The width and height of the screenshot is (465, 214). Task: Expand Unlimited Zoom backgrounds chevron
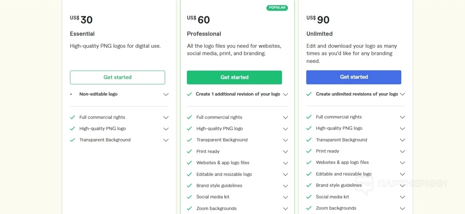coord(402,208)
